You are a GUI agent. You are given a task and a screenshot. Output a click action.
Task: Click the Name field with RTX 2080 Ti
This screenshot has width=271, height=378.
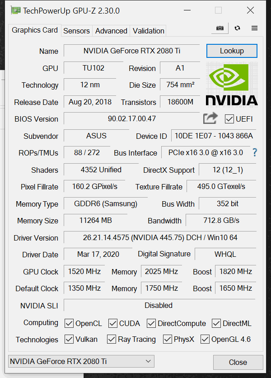click(131, 51)
